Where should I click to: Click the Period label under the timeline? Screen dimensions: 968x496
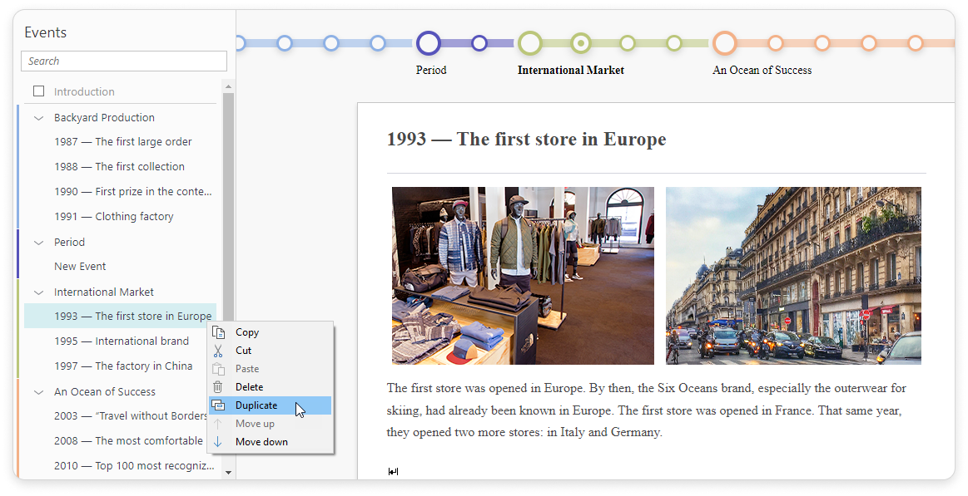431,71
